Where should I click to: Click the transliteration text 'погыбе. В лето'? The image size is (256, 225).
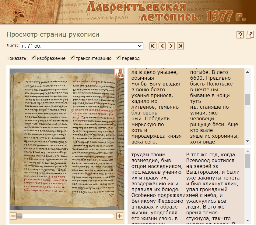(x=209, y=72)
